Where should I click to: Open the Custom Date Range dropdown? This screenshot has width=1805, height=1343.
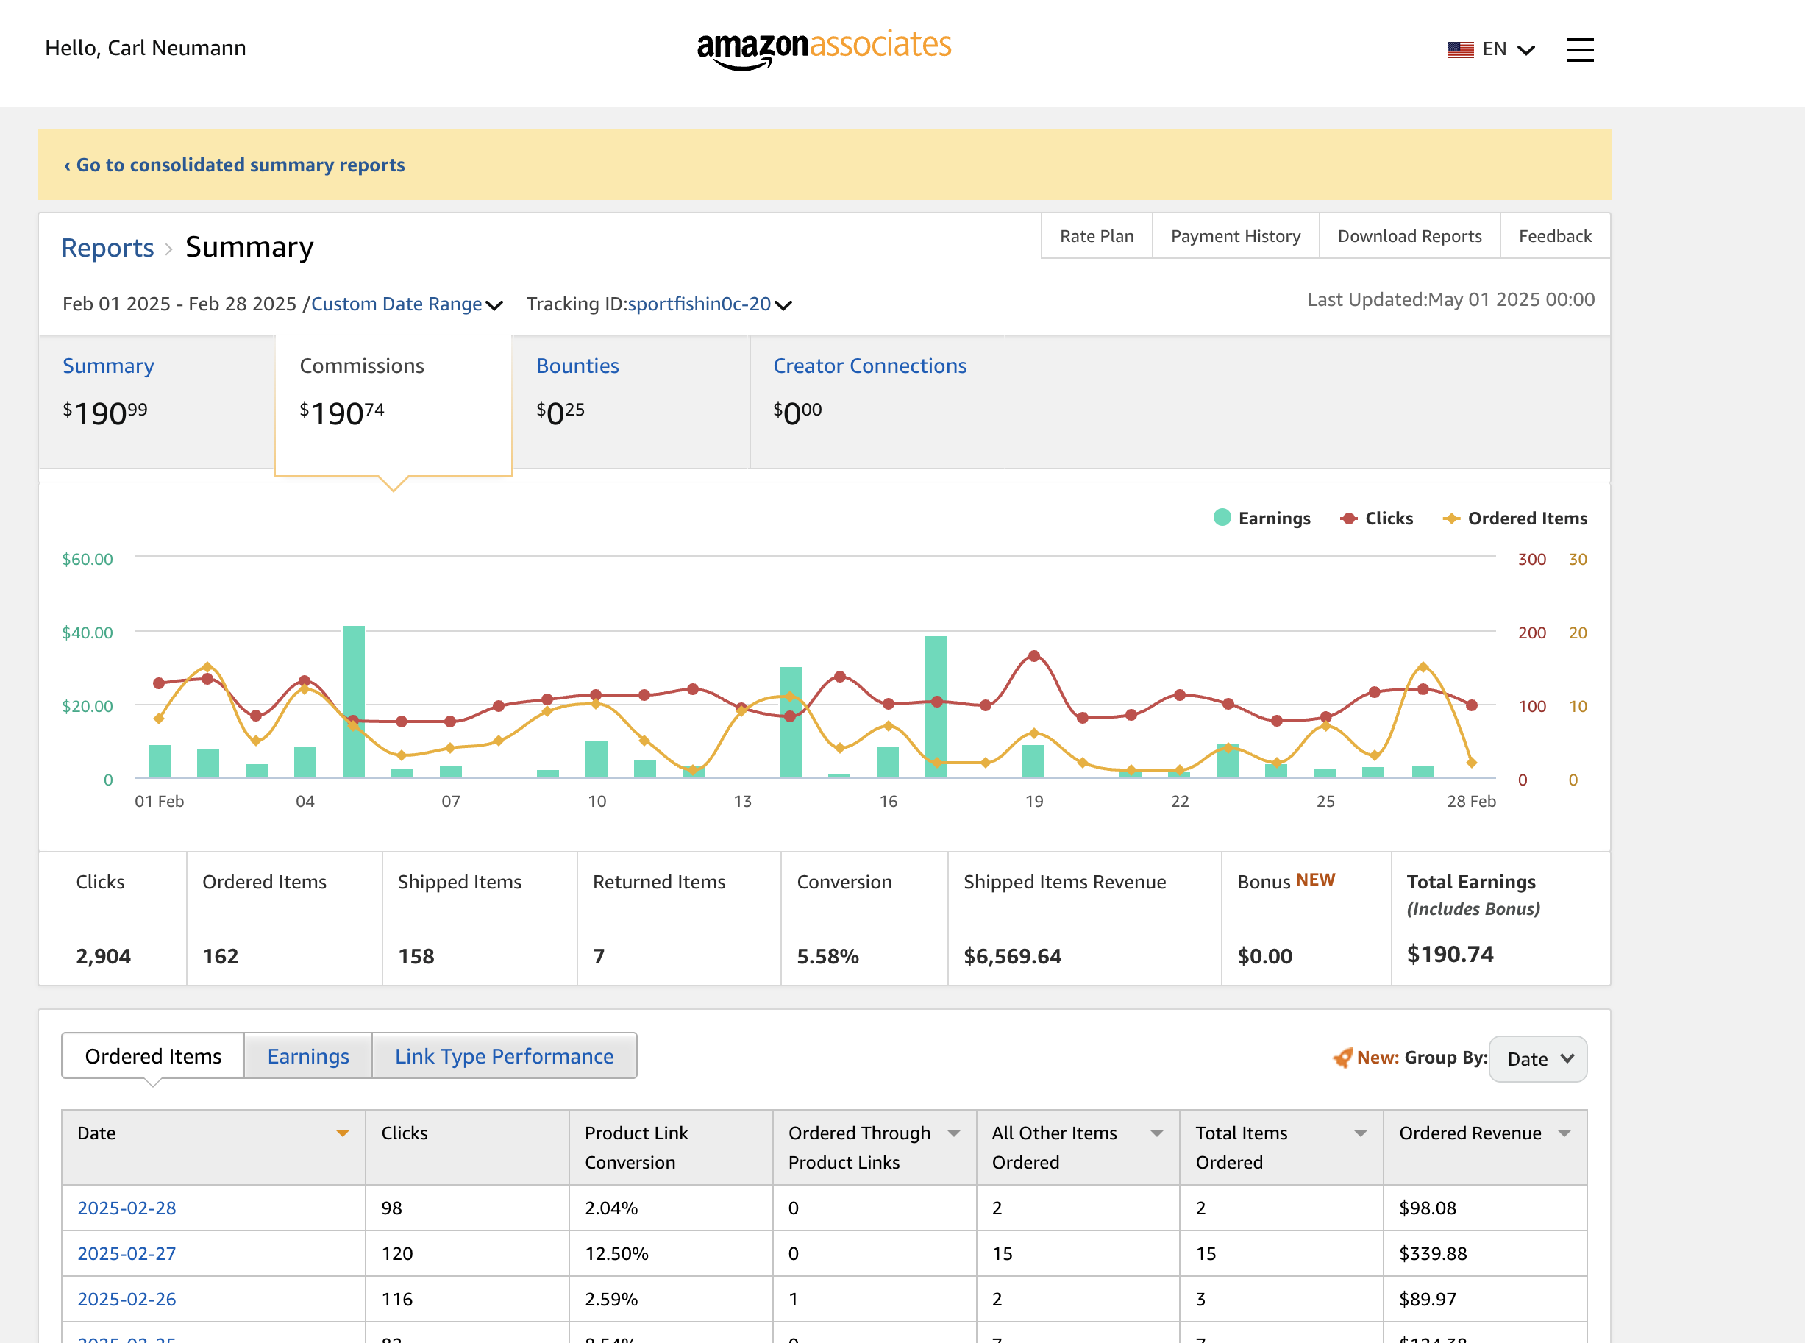pyautogui.click(x=407, y=304)
